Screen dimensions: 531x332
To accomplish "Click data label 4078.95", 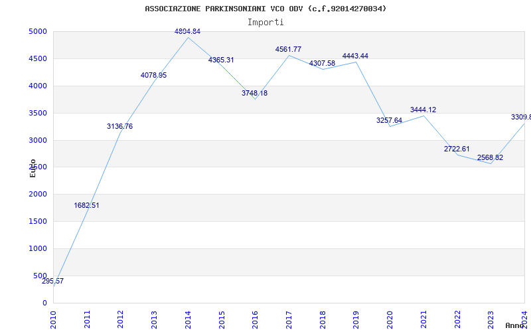I will 153,75.
